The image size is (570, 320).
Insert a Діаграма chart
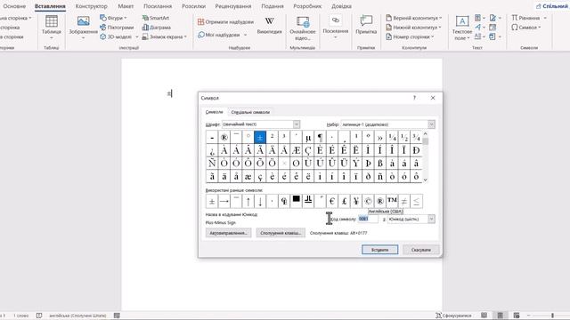157,28
